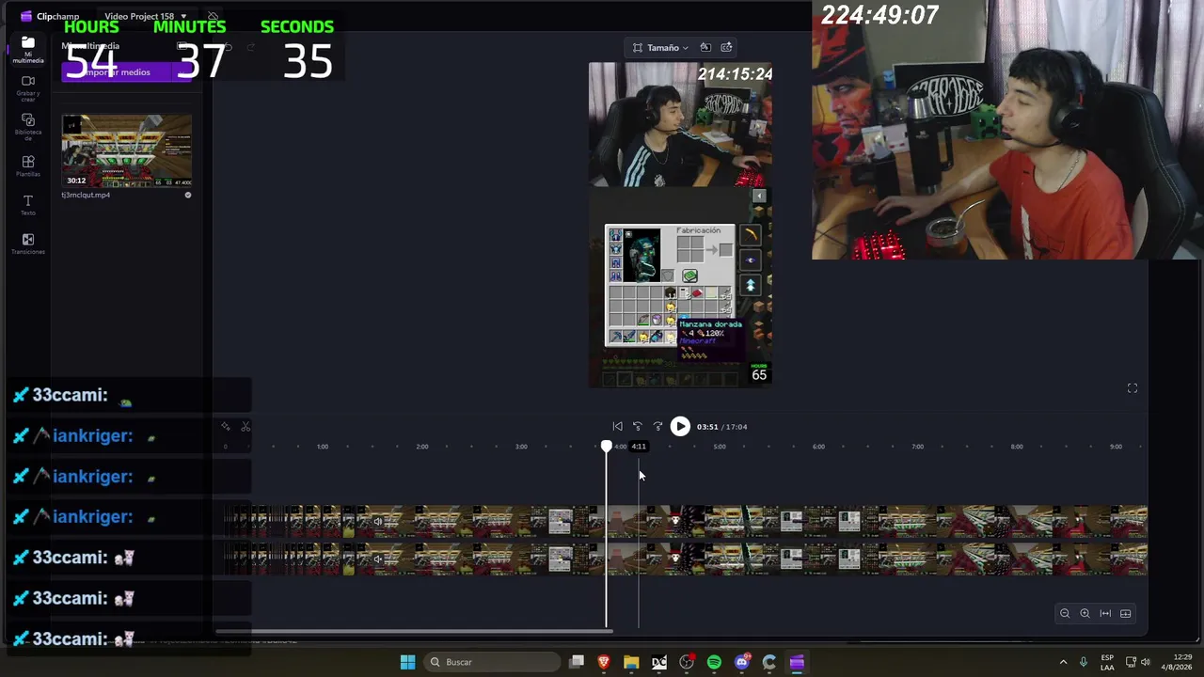This screenshot has width=1204, height=677.
Task: Zoom out the timeline
Action: pyautogui.click(x=1065, y=614)
